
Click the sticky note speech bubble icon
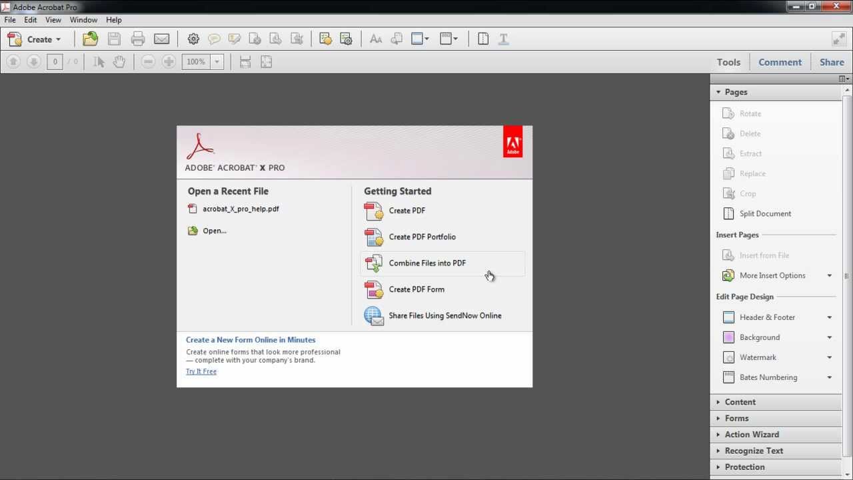coord(214,39)
